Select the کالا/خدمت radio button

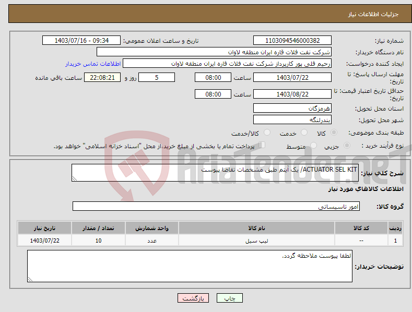[x=267, y=133]
